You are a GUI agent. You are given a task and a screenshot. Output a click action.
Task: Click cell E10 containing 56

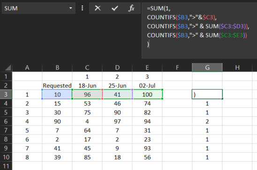pyautogui.click(x=147, y=157)
